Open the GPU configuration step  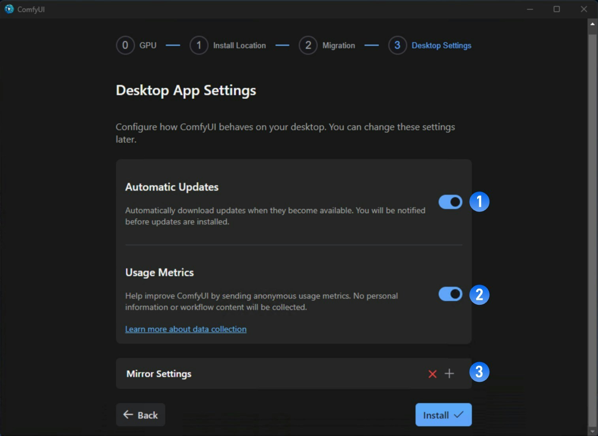coord(125,45)
